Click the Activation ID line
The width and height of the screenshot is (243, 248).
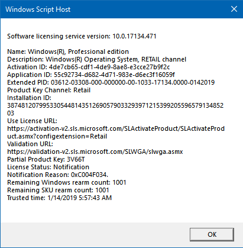click(x=89, y=67)
